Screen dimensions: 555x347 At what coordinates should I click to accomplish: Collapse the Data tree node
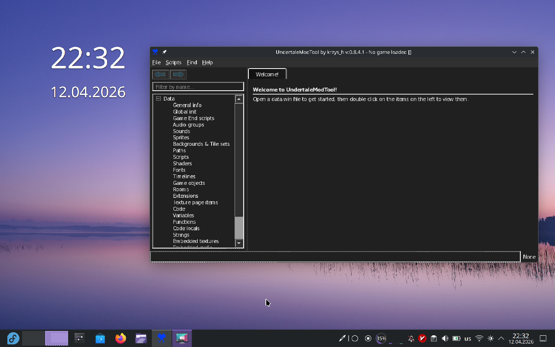(158, 98)
